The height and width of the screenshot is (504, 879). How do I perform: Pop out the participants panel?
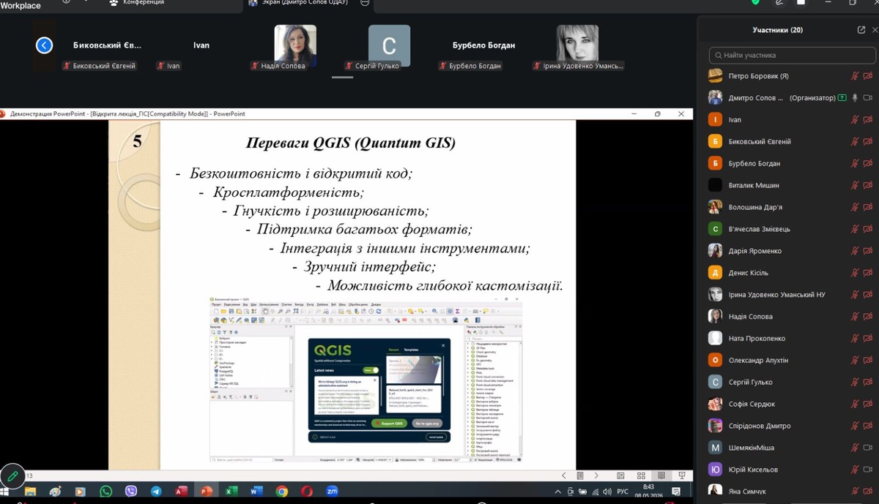(x=861, y=30)
